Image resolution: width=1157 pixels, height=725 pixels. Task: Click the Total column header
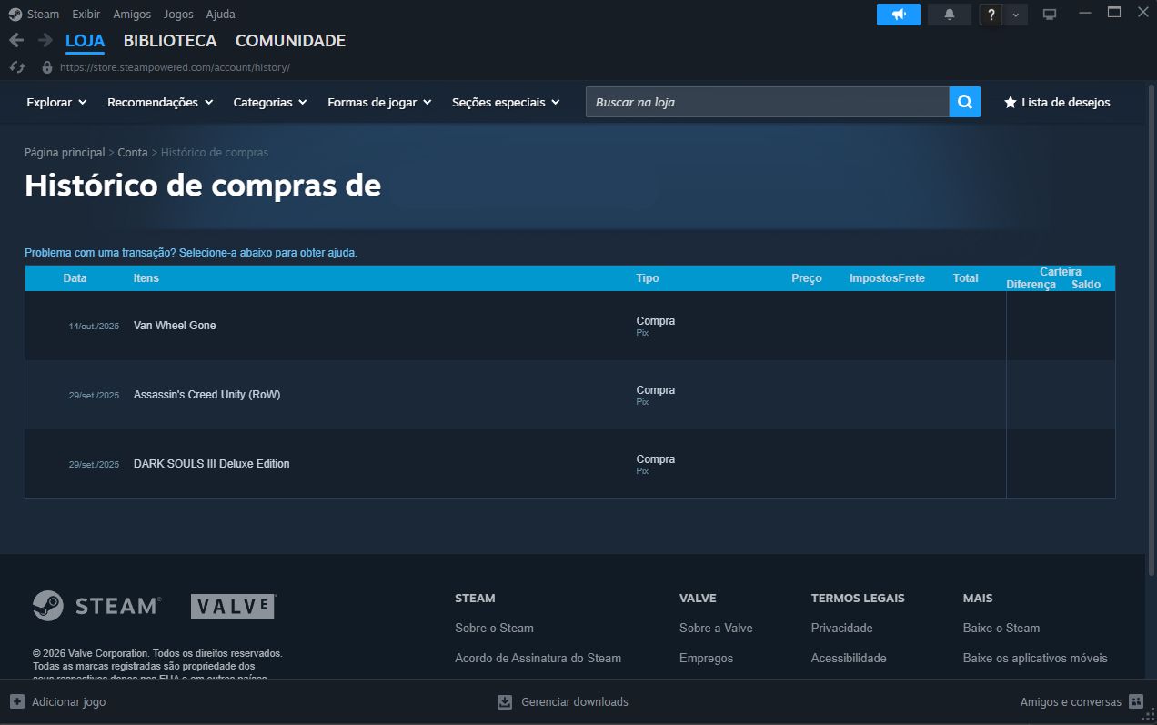click(966, 278)
